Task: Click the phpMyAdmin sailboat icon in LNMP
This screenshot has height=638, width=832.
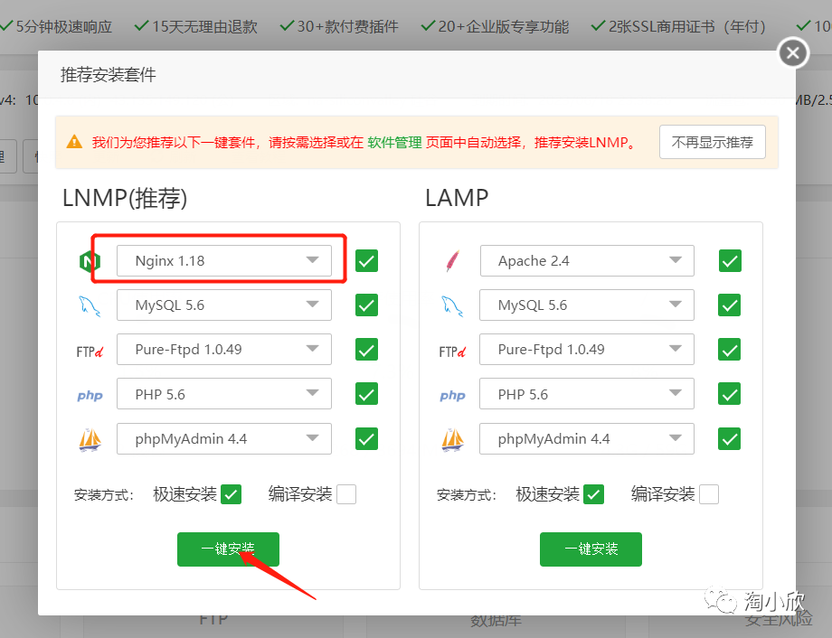Action: (x=90, y=440)
